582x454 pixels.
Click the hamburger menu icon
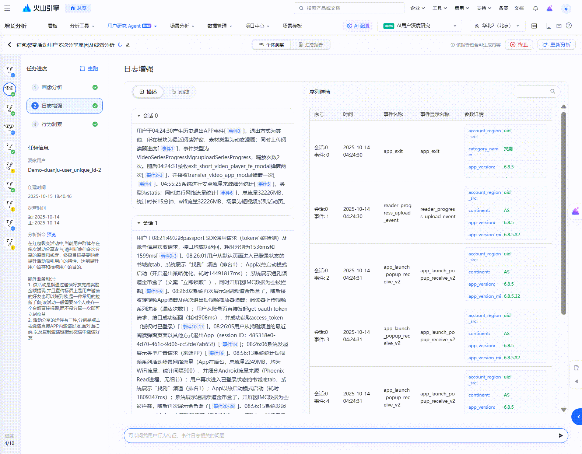coord(7,8)
